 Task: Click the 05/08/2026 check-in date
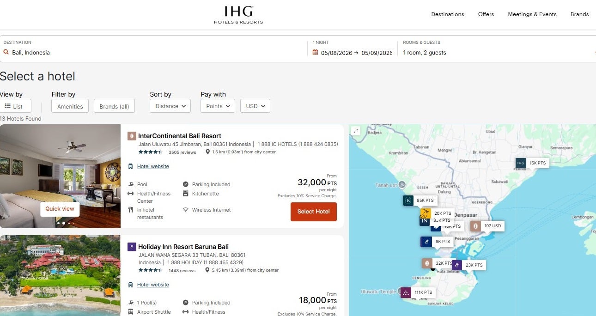point(336,53)
